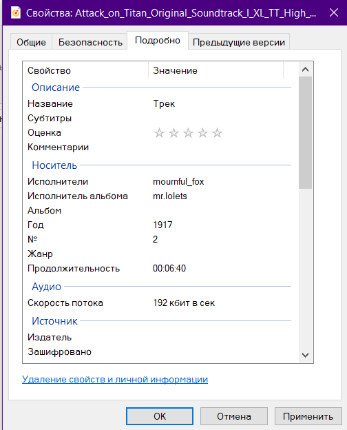Click the Отмена button
This screenshot has height=430, width=347.
(234, 416)
